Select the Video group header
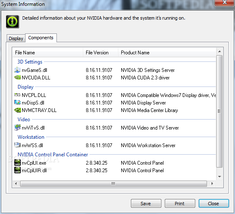Image resolution: width=235 pixels, height=214 pixels. (x=24, y=120)
